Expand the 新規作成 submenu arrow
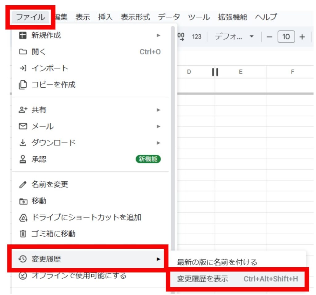 pos(158,36)
